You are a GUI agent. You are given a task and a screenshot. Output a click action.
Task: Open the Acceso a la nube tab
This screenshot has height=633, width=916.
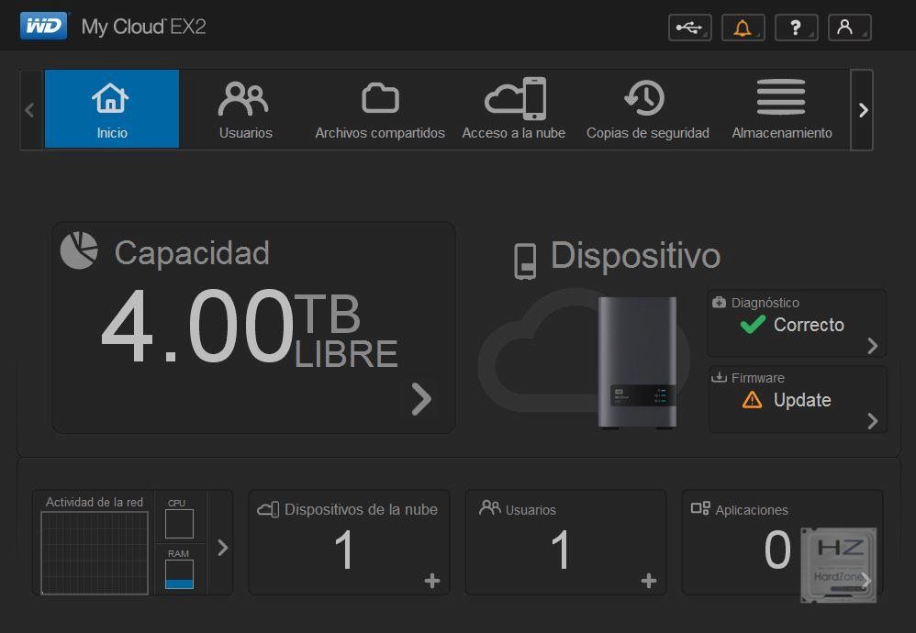coord(514,108)
